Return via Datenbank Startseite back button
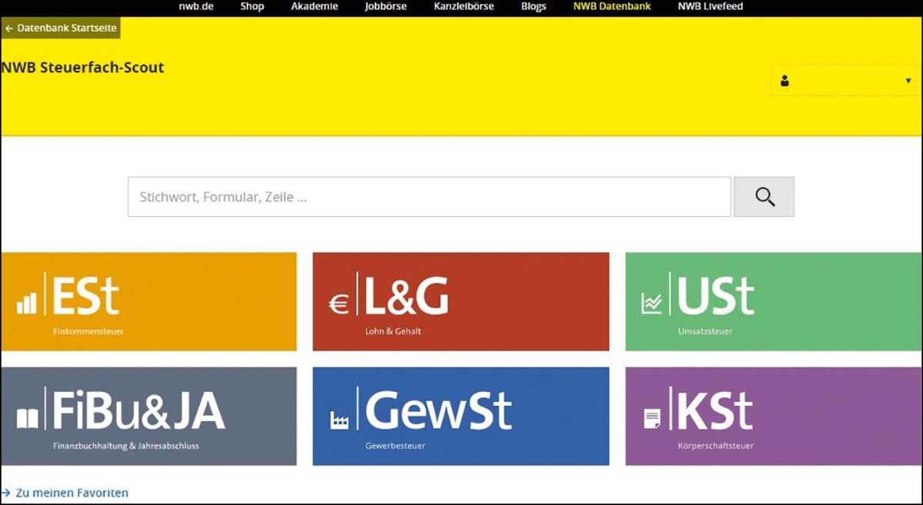Image resolution: width=923 pixels, height=505 pixels. click(x=61, y=28)
